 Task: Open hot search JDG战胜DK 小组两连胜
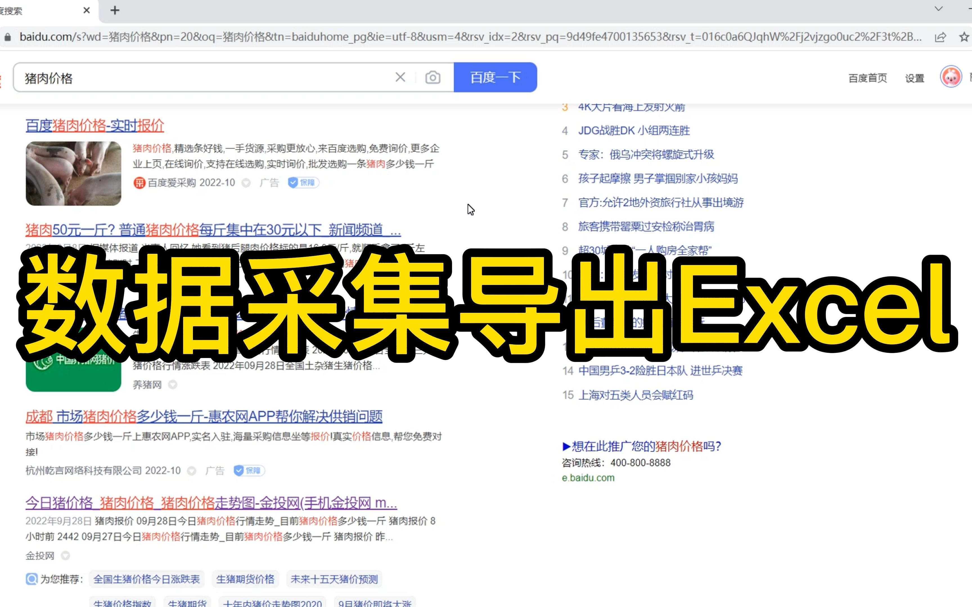coord(634,130)
